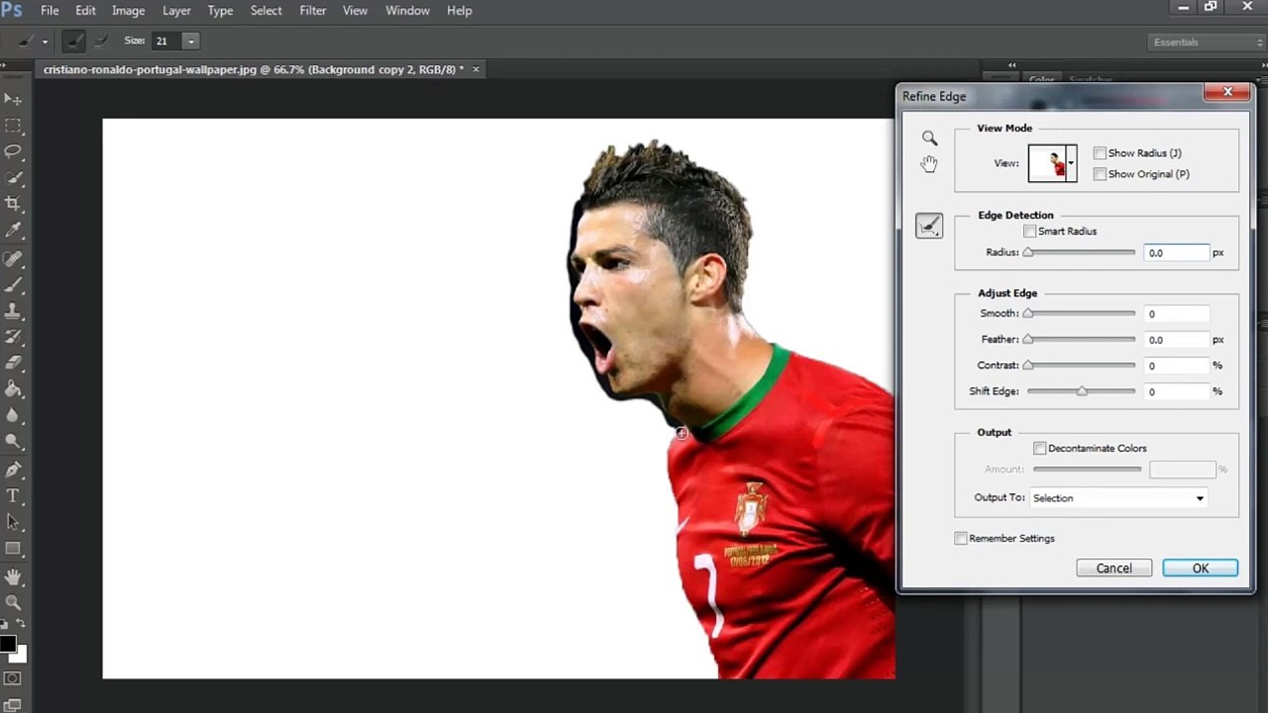Tick the Remember Settings checkbox
Viewport: 1268px width, 713px height.
961,539
